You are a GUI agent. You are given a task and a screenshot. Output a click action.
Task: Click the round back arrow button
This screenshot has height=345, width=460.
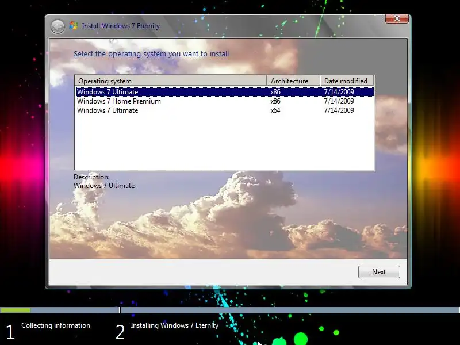(58, 26)
